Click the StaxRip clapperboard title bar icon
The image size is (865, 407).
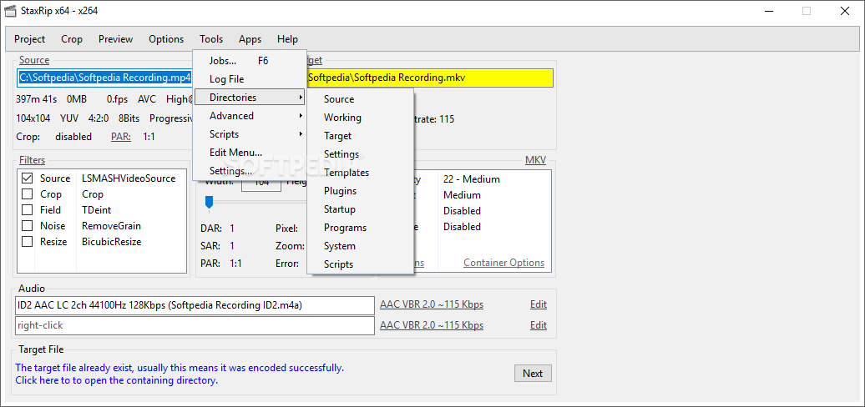click(x=10, y=11)
